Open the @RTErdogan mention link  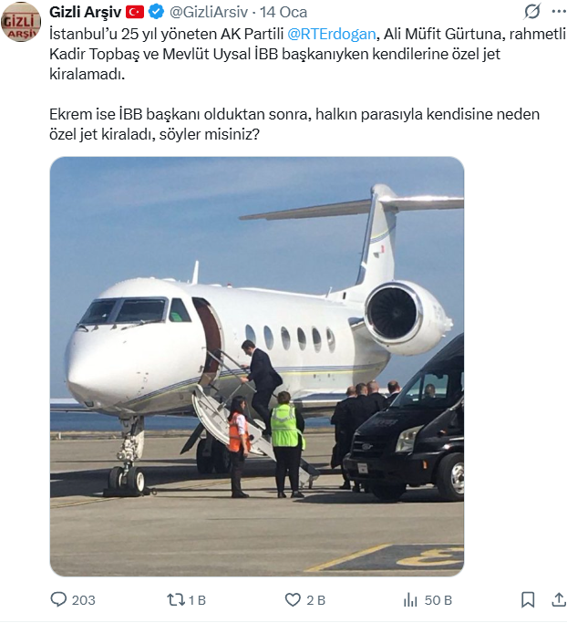331,34
